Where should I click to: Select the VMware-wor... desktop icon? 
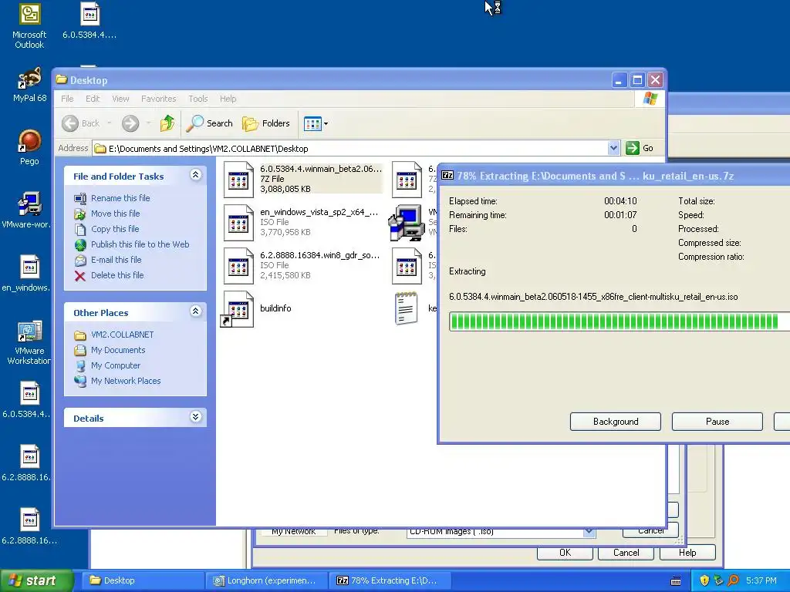26,210
